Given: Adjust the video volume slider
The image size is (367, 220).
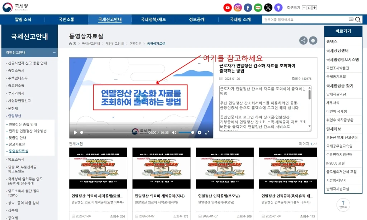Looking at the screenshot, I should 186,132.
